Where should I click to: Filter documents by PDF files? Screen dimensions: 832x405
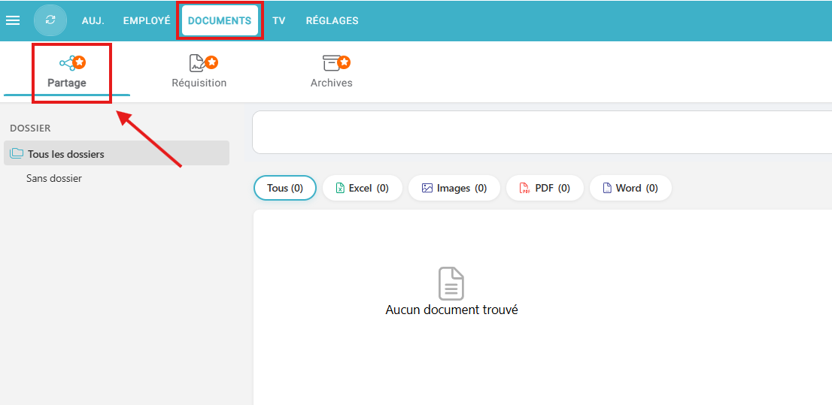(545, 188)
